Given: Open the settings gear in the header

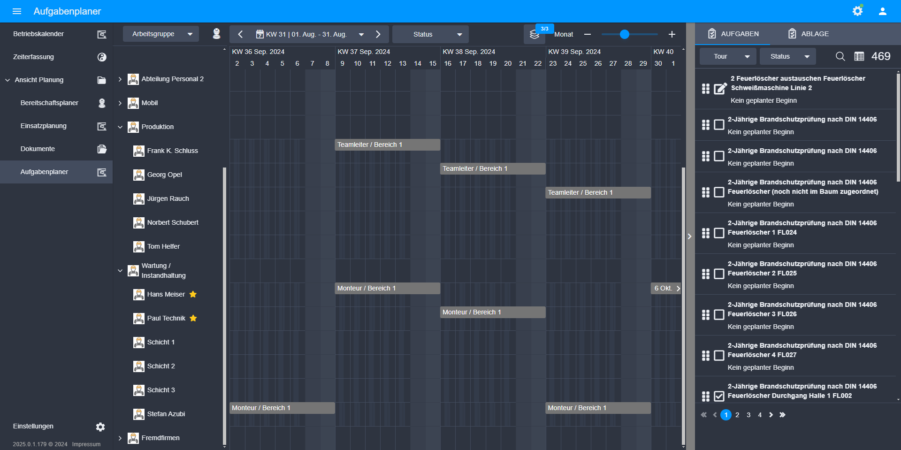Looking at the screenshot, I should click(x=857, y=11).
